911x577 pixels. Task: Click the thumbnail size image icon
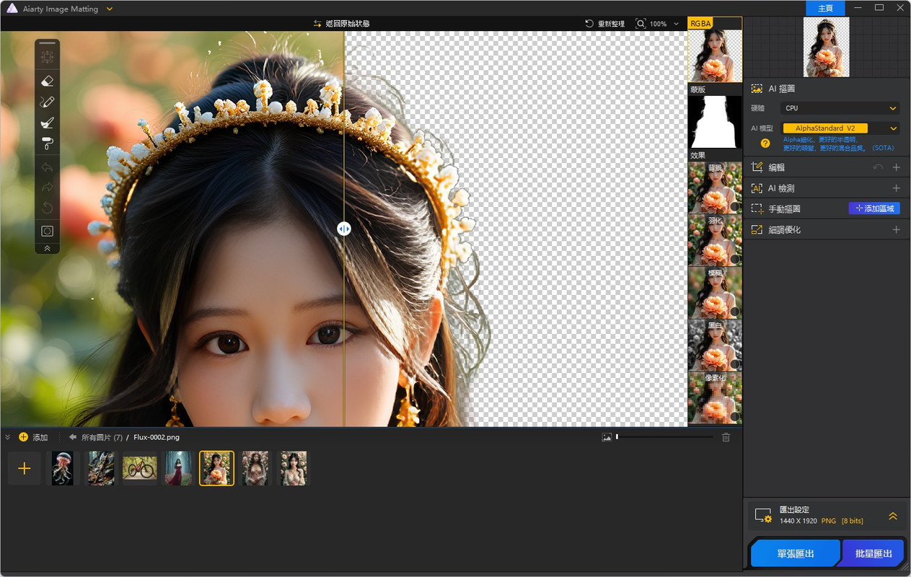(607, 437)
